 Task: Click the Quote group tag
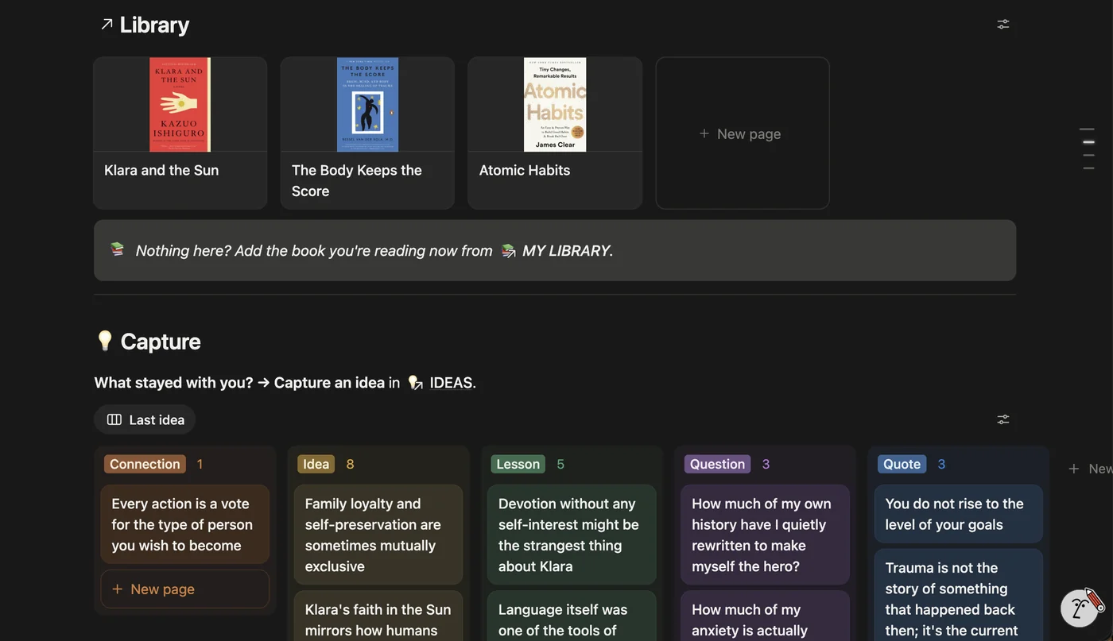[902, 464]
